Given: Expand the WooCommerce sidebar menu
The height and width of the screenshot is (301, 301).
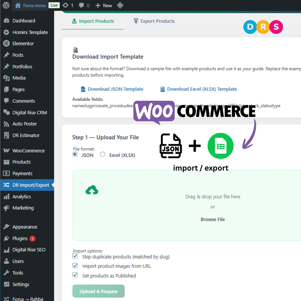Looking at the screenshot, I should coord(28,151).
